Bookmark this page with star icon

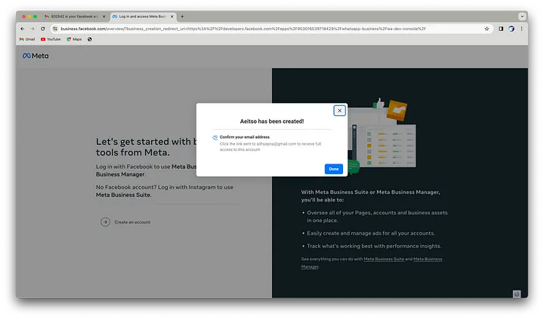pyautogui.click(x=487, y=29)
